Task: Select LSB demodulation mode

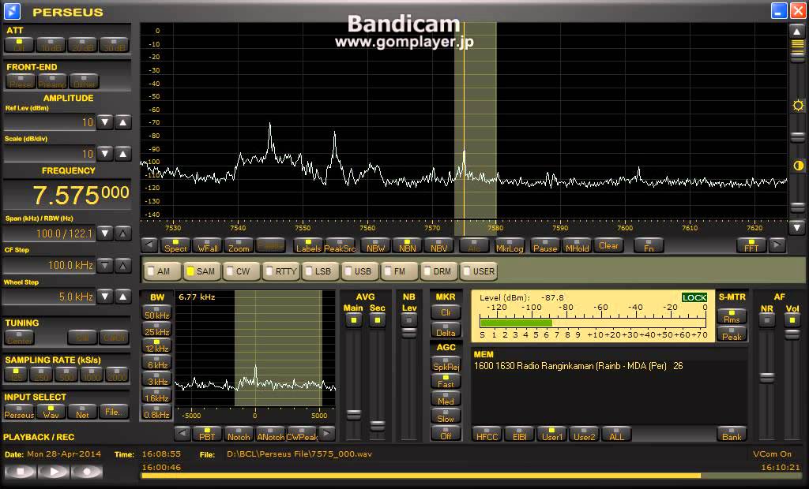Action: (321, 271)
